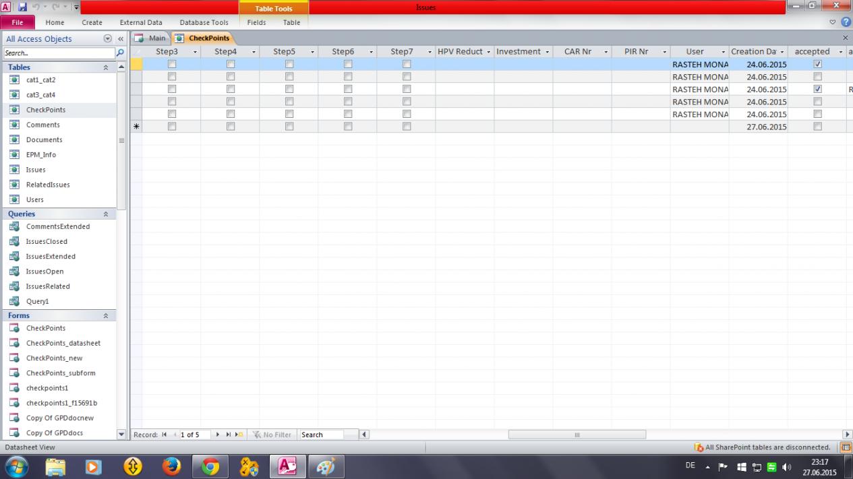Toggle Step4 checkbox in the second row
853x479 pixels.
[x=230, y=77]
